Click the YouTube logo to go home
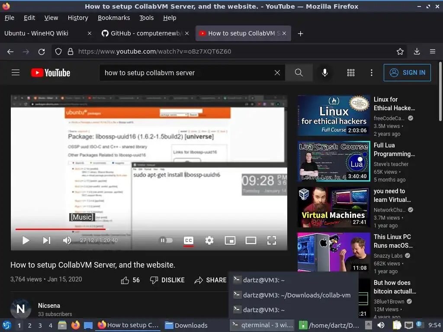Image resolution: width=443 pixels, height=332 pixels. tap(51, 73)
